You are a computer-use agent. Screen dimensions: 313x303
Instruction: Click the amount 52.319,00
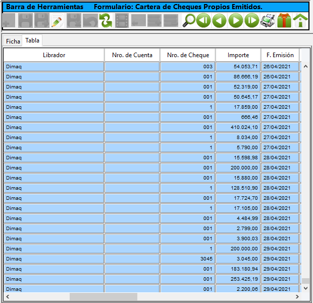click(x=246, y=87)
